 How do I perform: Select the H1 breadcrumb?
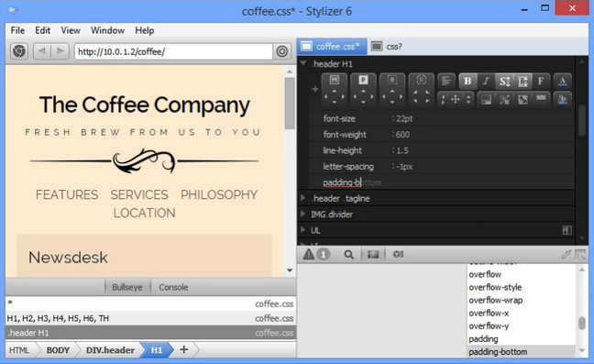(157, 350)
